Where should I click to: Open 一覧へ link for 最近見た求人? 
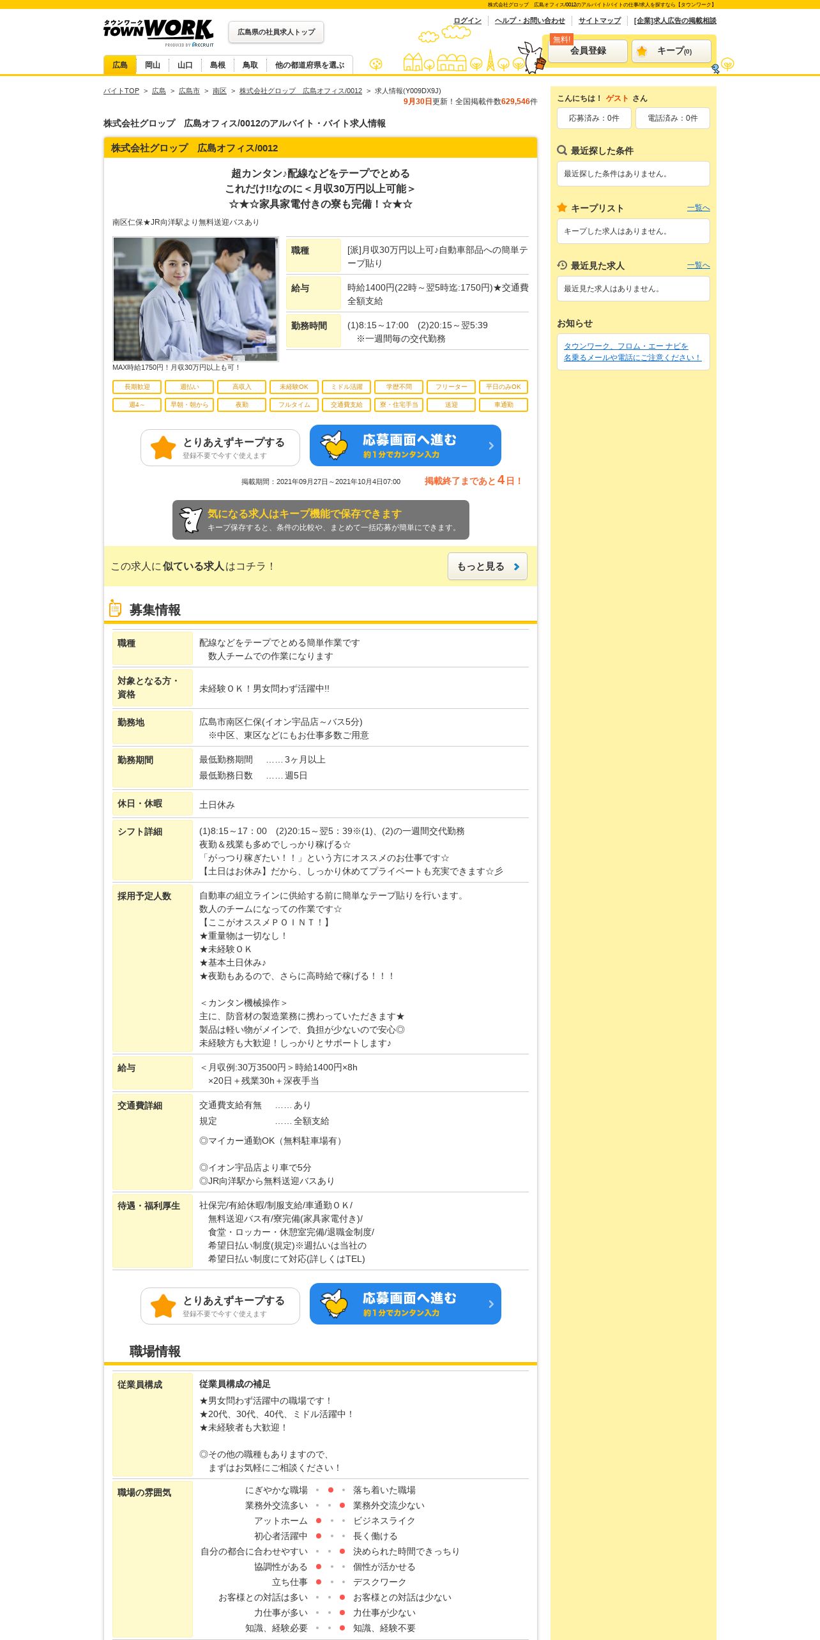coord(699,265)
